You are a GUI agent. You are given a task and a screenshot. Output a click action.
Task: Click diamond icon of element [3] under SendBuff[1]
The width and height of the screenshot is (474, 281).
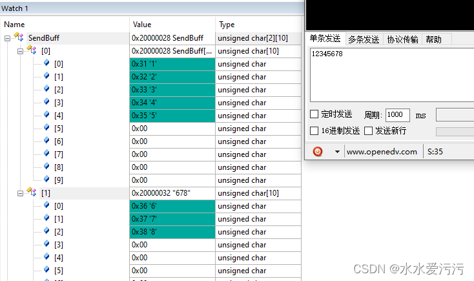tap(46, 244)
